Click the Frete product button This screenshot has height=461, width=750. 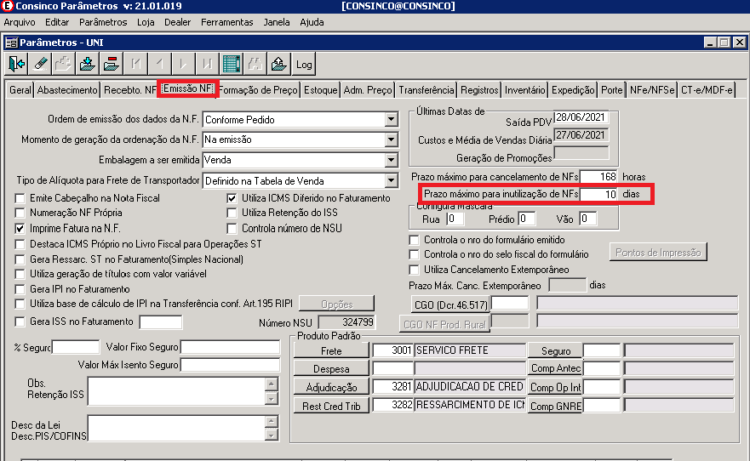(331, 350)
